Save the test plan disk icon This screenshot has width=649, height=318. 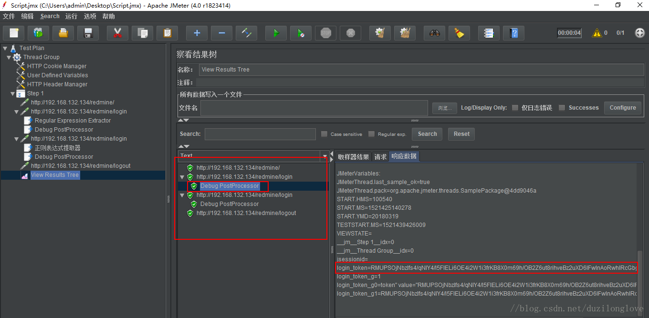(88, 33)
